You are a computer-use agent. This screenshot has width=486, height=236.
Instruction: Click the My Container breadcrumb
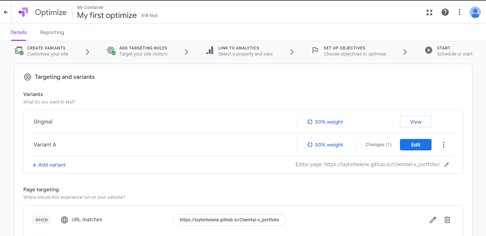[x=90, y=7]
